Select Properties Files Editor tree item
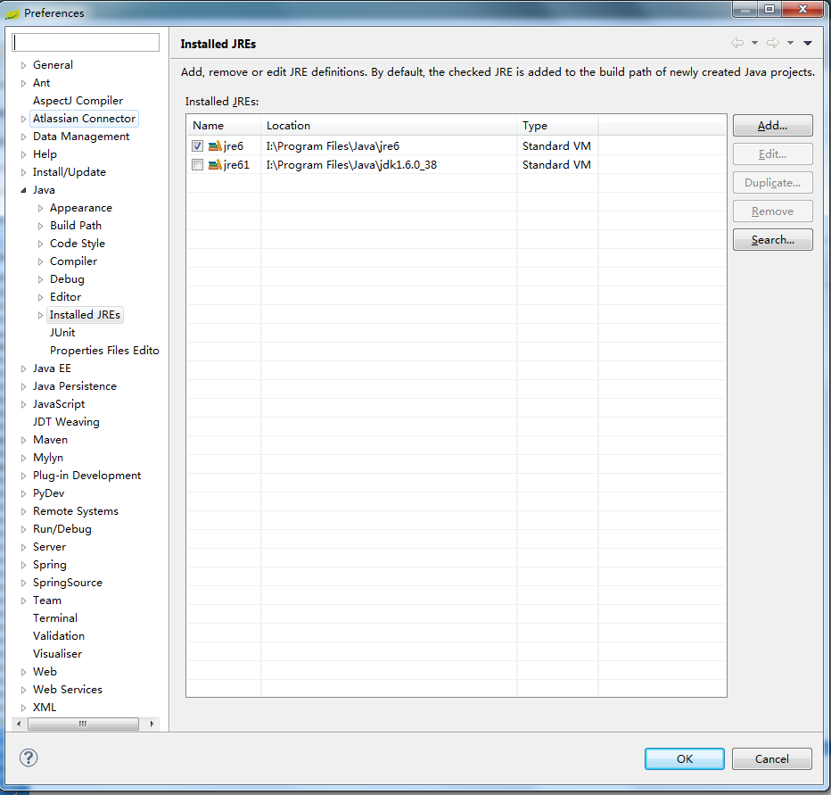 click(x=104, y=351)
